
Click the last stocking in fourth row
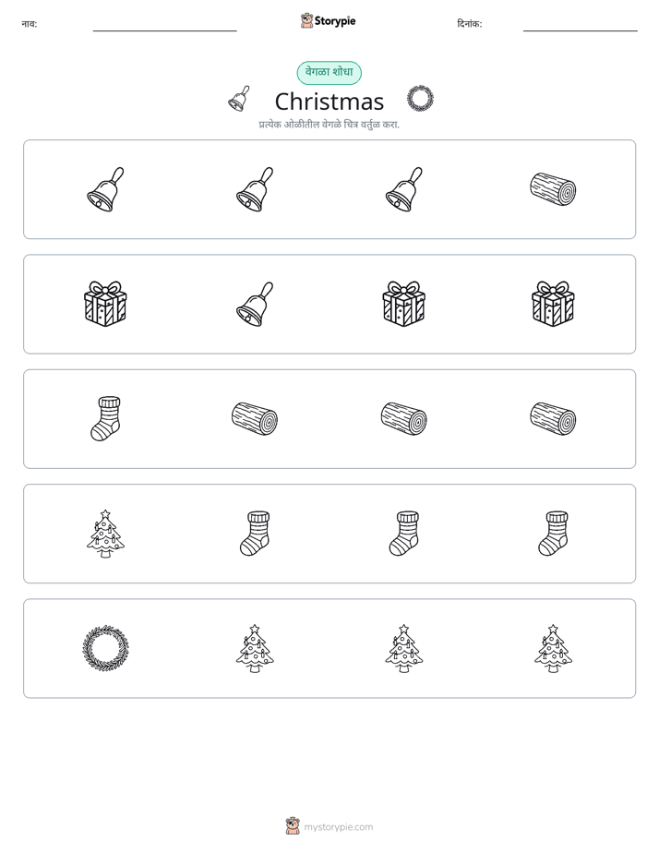click(553, 534)
